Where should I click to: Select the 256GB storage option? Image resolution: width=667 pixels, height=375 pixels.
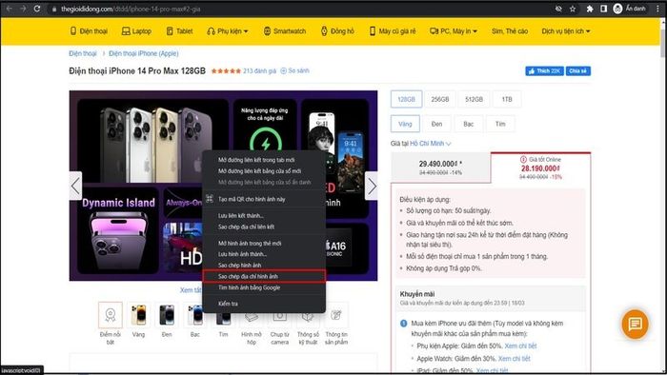[x=440, y=99]
